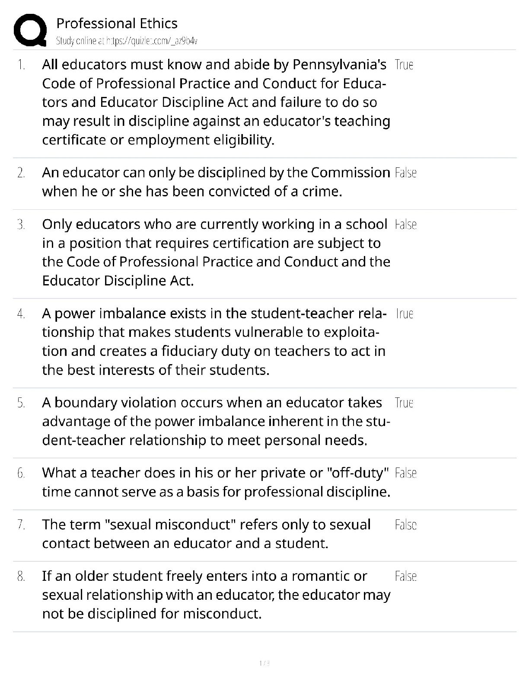Select the False answer for question 6
Image resolution: width=529 pixels, height=685 pixels.
[x=405, y=473]
